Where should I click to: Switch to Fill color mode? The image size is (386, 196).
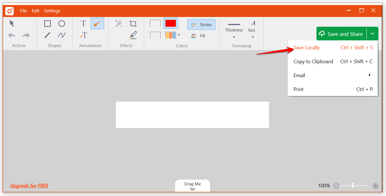pyautogui.click(x=198, y=36)
